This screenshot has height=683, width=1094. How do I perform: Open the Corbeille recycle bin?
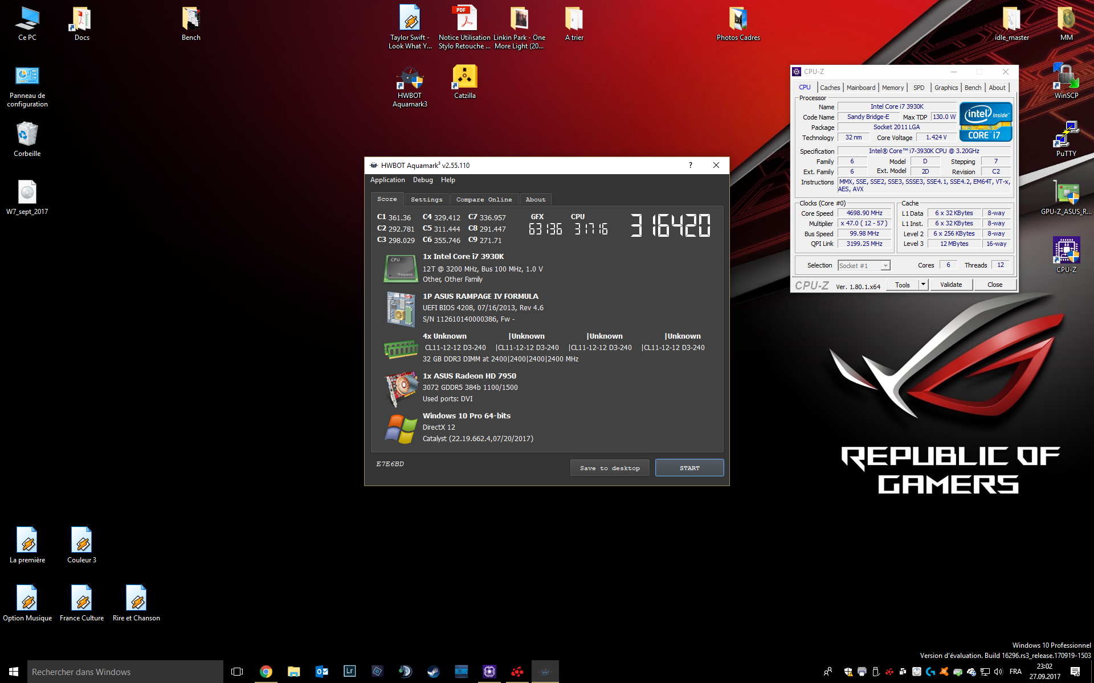click(27, 140)
